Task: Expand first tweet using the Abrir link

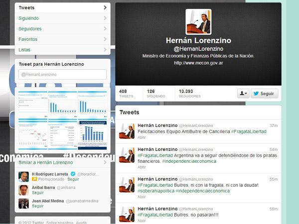Action: coord(142,137)
